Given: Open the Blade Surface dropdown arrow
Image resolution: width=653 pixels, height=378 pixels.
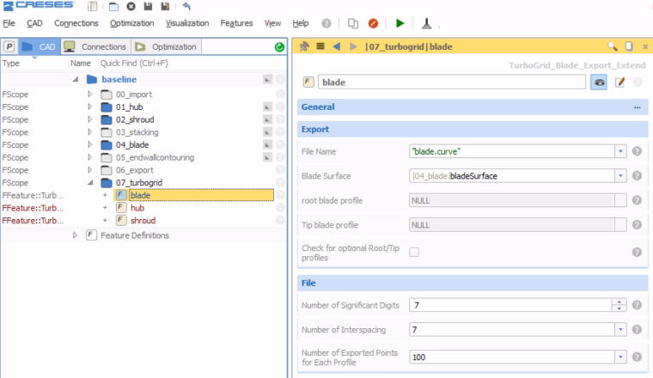Looking at the screenshot, I should pyautogui.click(x=620, y=175).
